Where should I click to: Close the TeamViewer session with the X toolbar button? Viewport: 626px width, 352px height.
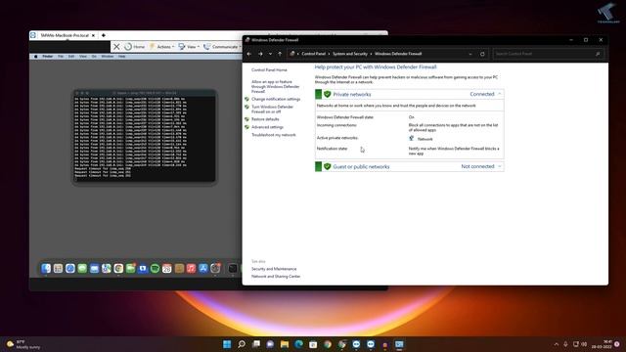(x=116, y=47)
